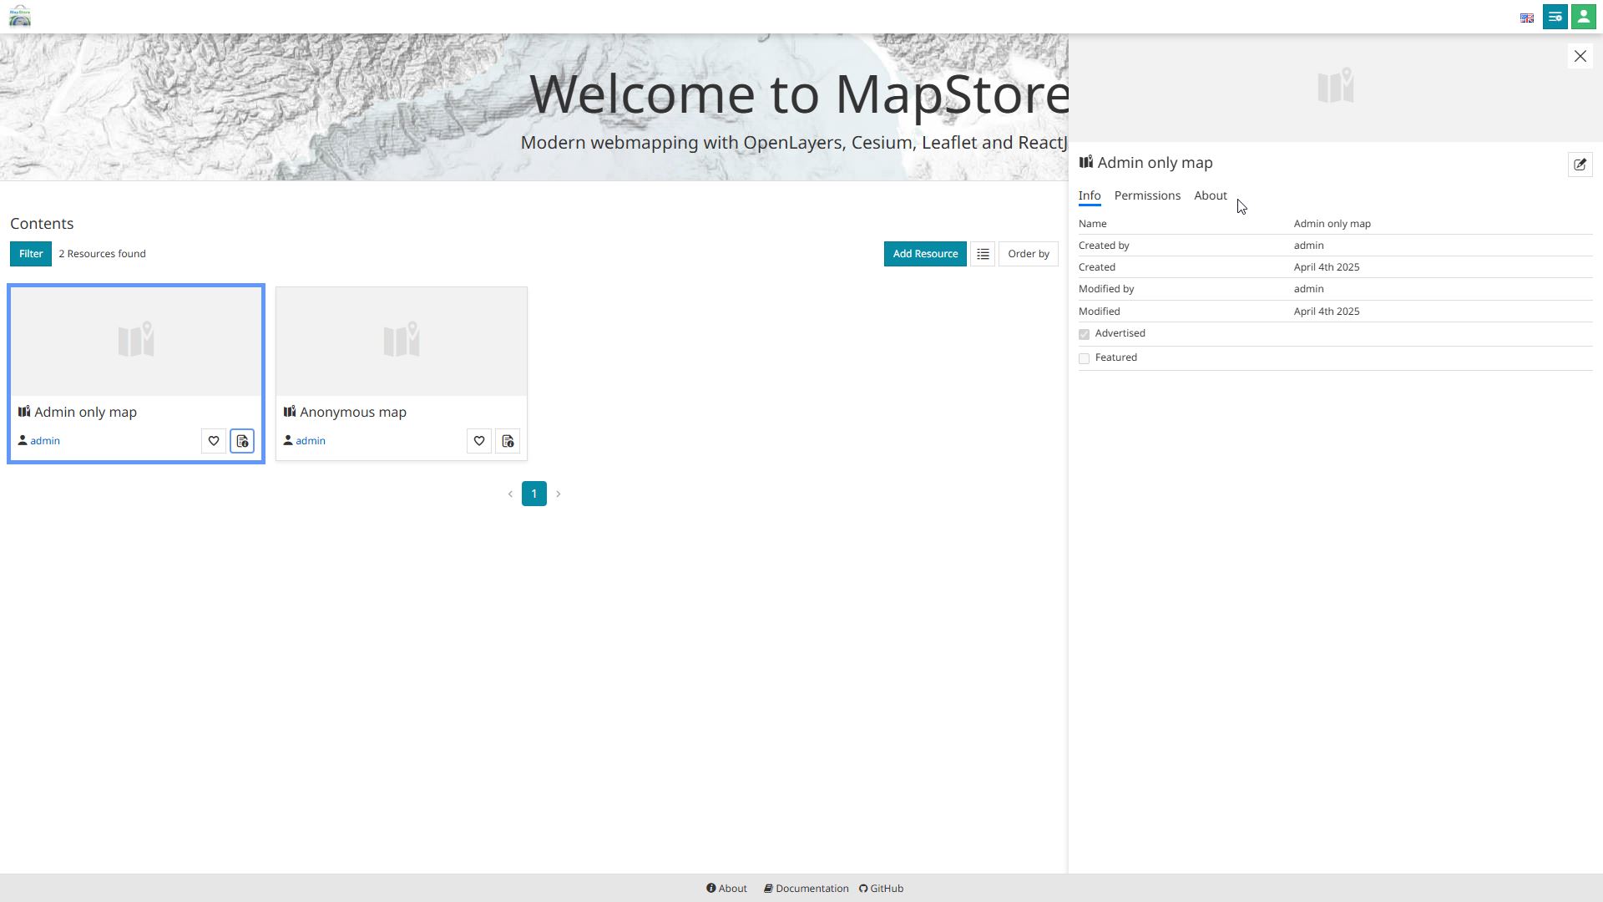Image resolution: width=1603 pixels, height=902 pixels.
Task: Open the manager settings menu icon
Action: [1555, 17]
